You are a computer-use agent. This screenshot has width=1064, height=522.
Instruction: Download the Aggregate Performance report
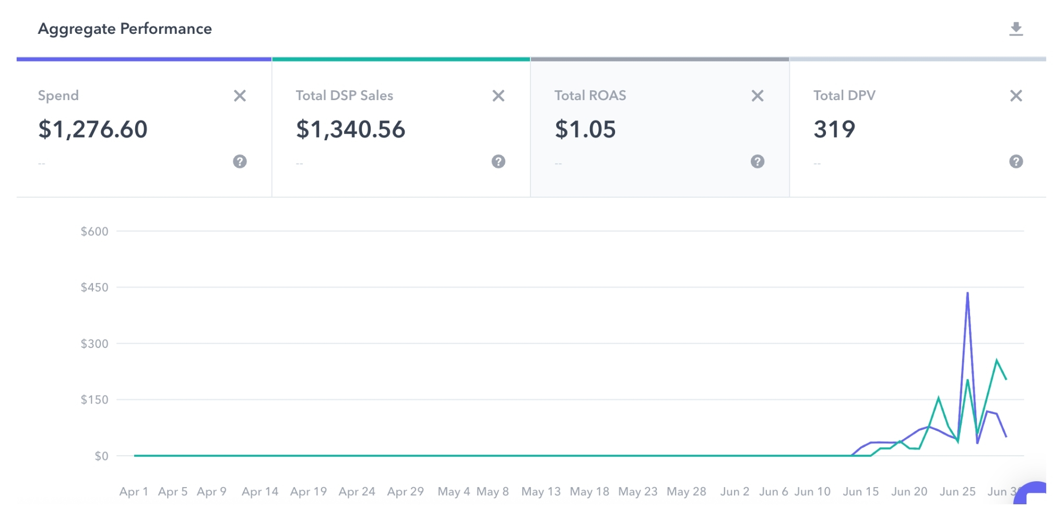point(1015,29)
